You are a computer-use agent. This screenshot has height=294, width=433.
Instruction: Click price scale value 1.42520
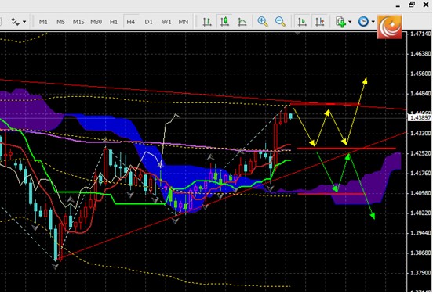point(420,153)
